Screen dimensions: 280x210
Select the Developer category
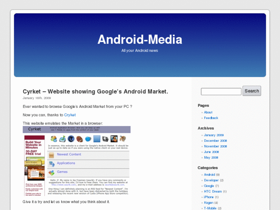(211, 180)
